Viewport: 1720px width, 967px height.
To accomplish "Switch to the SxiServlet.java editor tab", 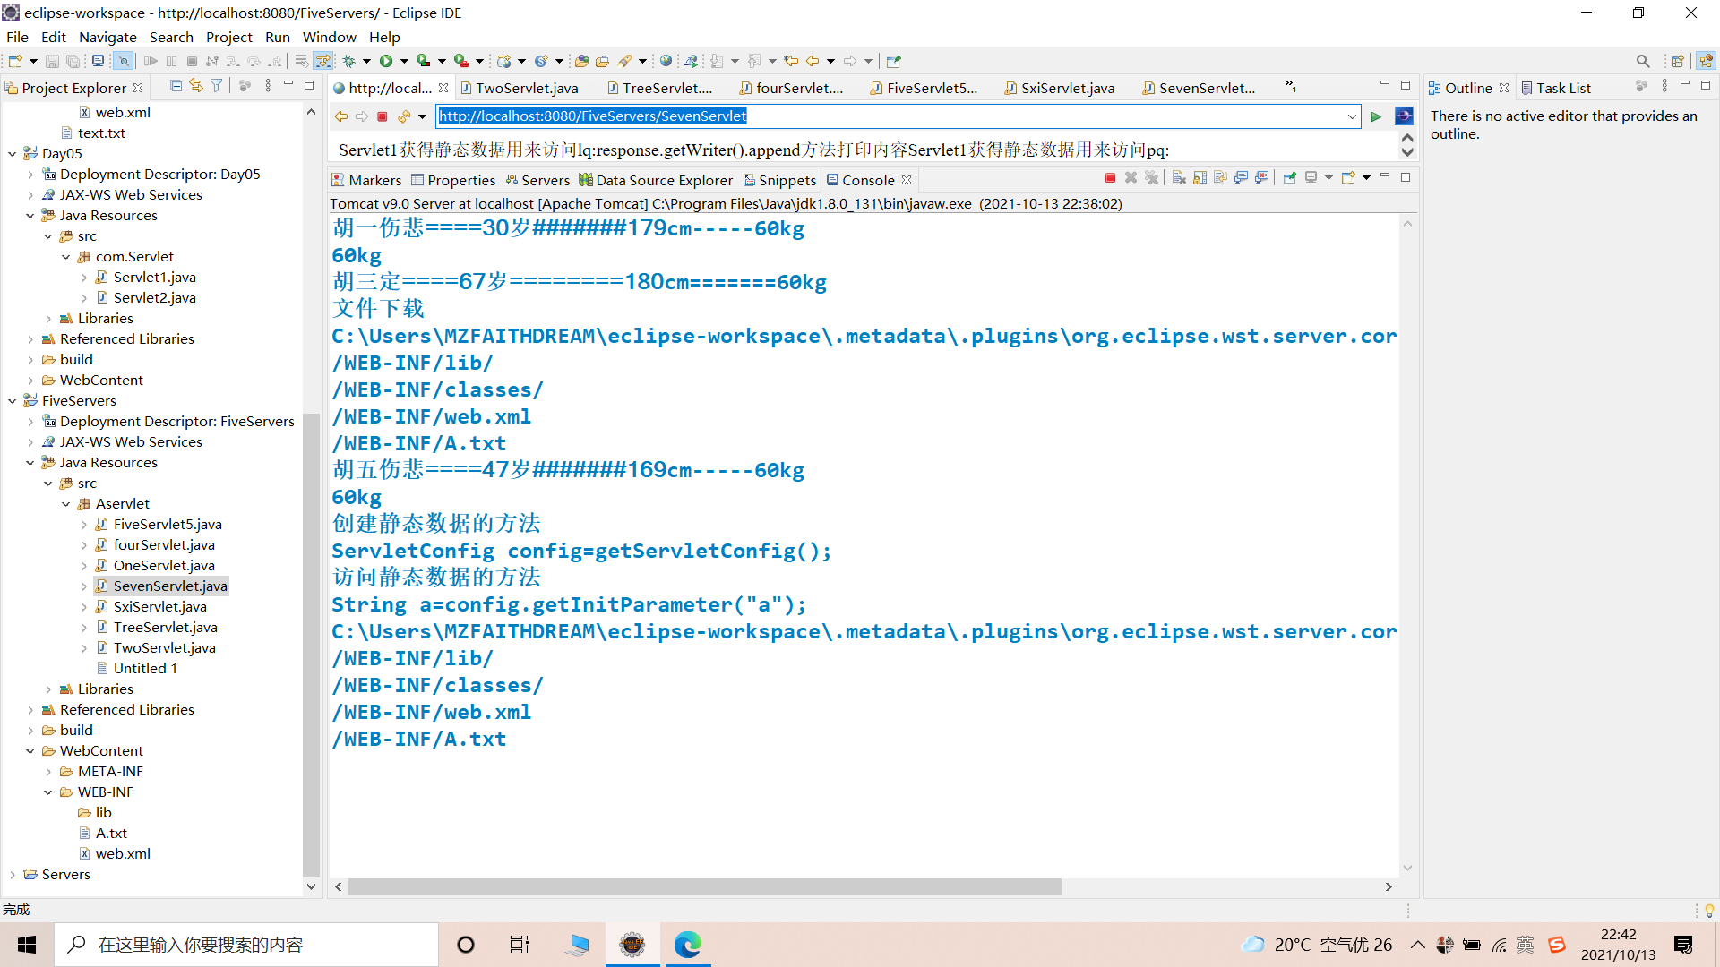I will pos(1067,88).
